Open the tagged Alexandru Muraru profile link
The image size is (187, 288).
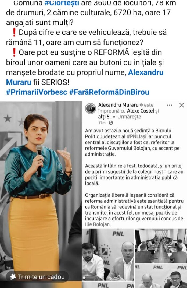click(x=85, y=77)
